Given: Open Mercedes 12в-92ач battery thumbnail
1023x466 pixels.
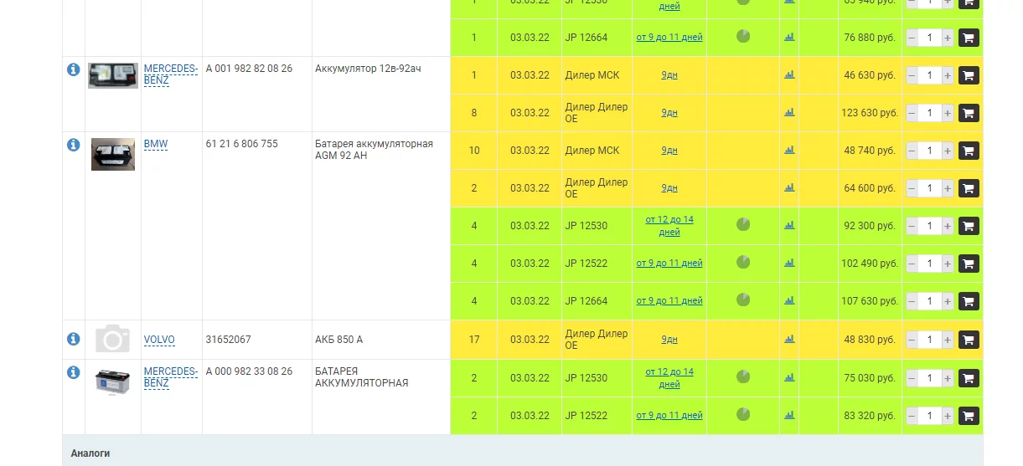Looking at the screenshot, I should [113, 75].
